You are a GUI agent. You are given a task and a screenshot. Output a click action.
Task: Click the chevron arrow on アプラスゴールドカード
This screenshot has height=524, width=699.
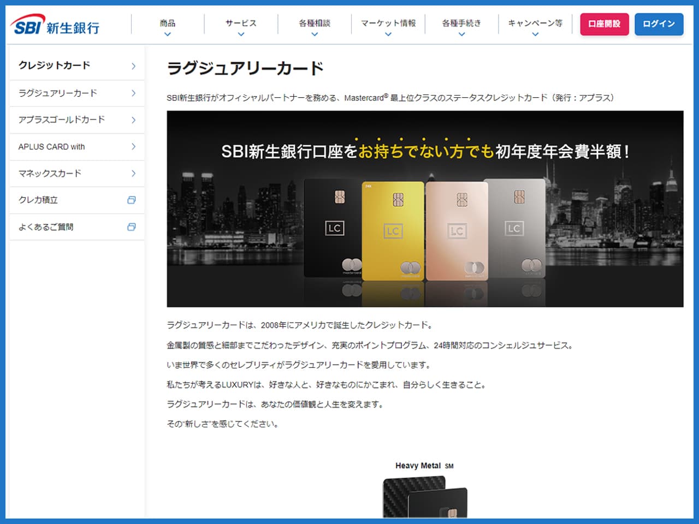click(133, 120)
